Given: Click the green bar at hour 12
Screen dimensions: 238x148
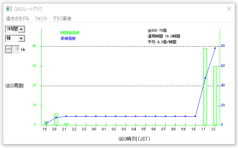Looking at the screenshot, I should pyautogui.click(x=215, y=96).
